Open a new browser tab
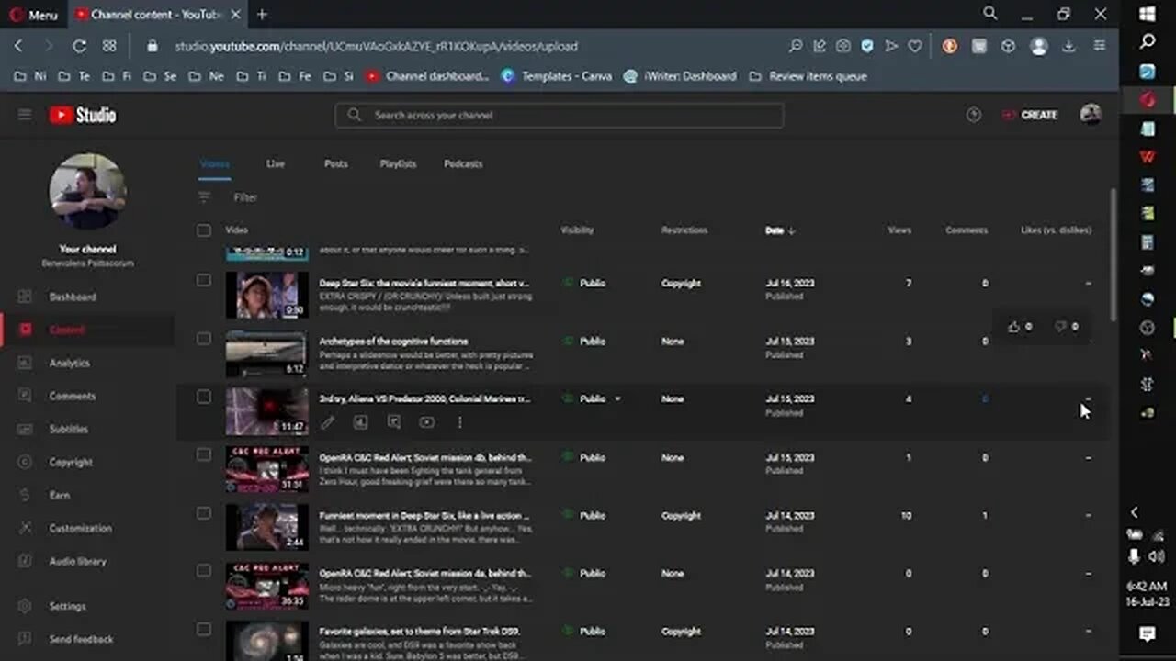Viewport: 1176px width, 661px height. point(262,14)
